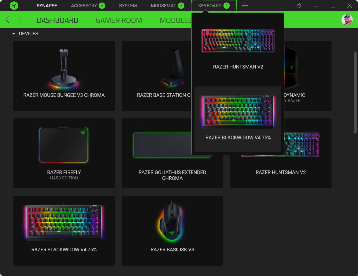Select the Razer Firefly Hard Edition card
358x276 pixels.
click(x=64, y=153)
